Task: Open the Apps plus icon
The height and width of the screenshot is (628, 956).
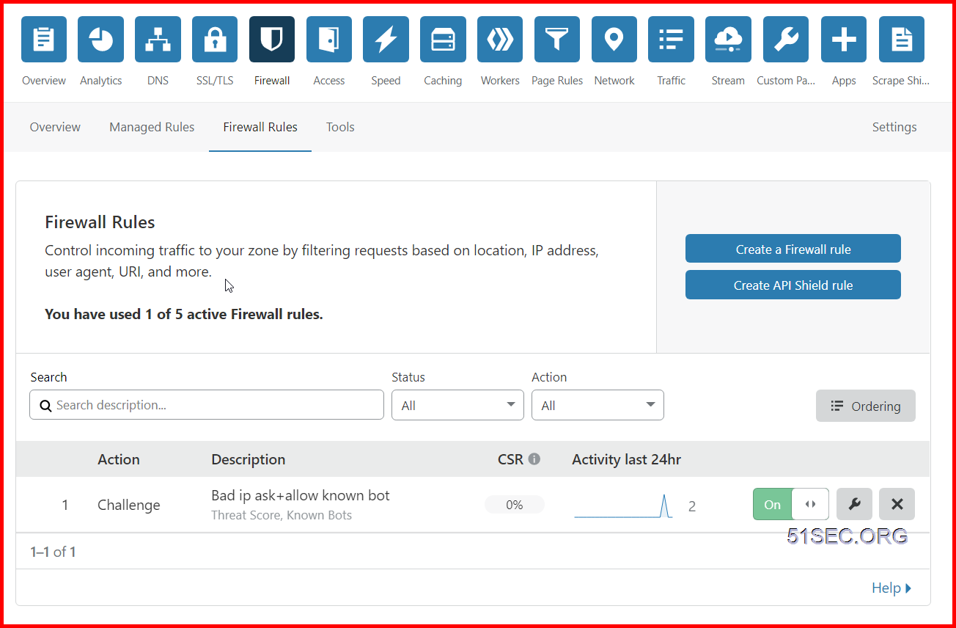Action: (x=844, y=40)
